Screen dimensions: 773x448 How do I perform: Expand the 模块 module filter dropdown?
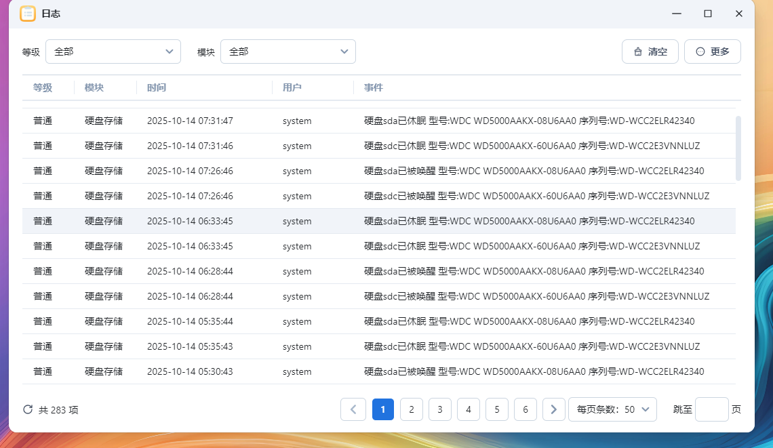[x=288, y=52]
